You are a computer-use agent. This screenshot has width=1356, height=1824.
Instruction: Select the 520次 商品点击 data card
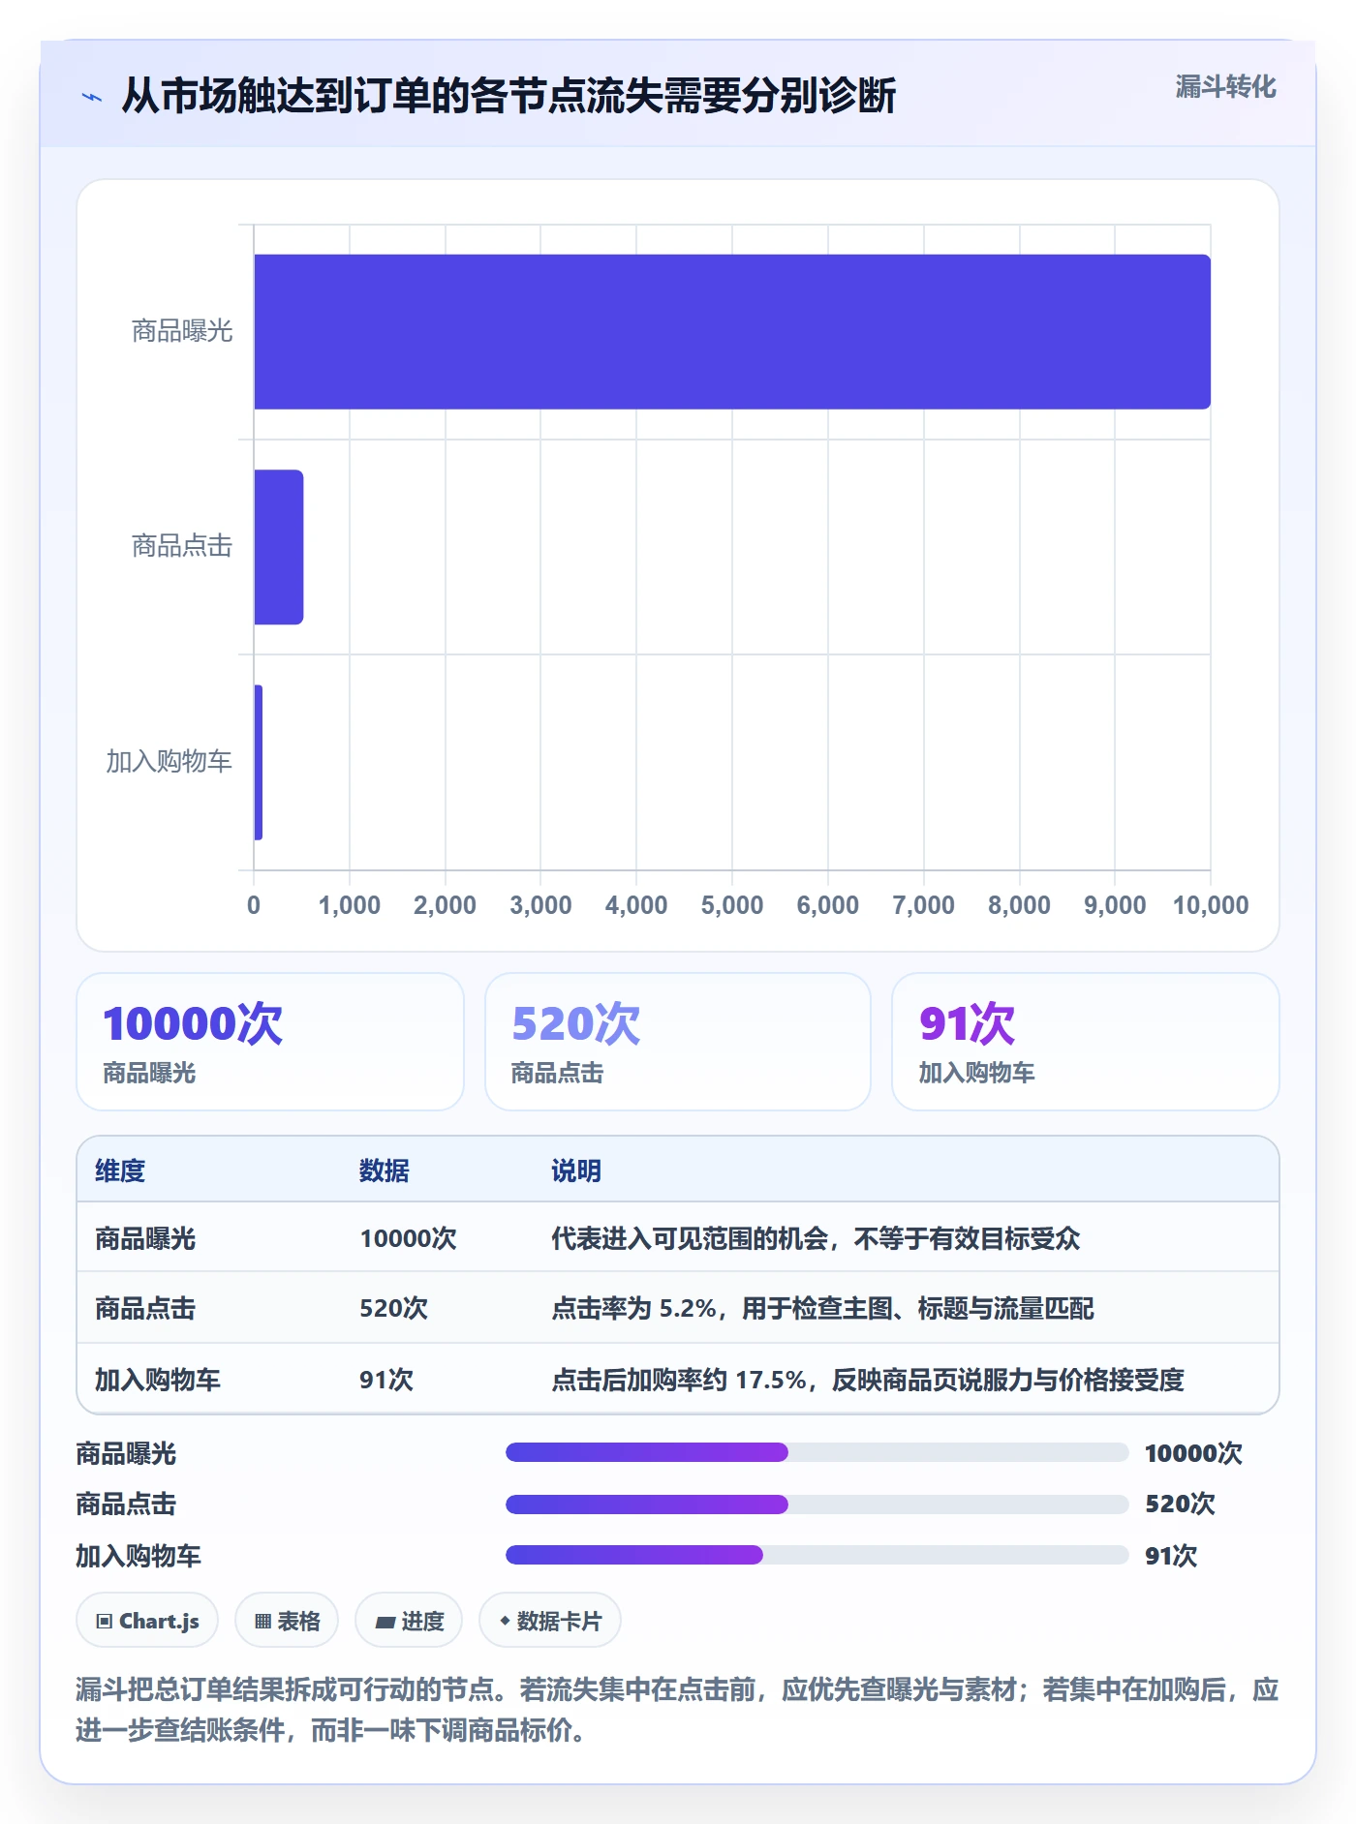tap(678, 1042)
